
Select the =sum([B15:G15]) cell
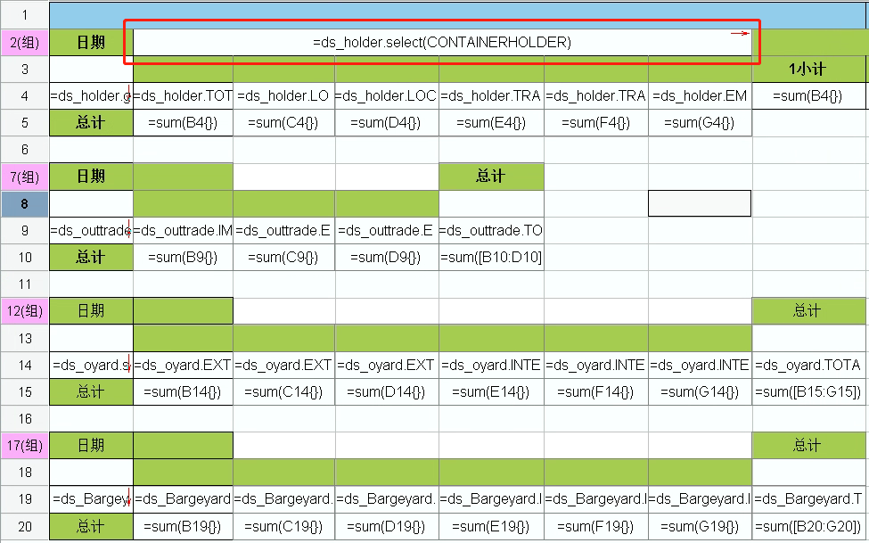(x=807, y=392)
